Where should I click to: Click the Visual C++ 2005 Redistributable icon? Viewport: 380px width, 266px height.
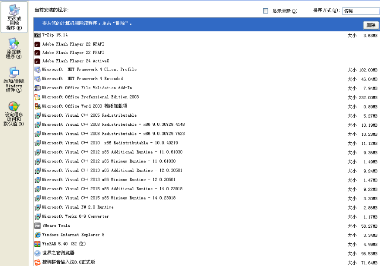coord(37,116)
